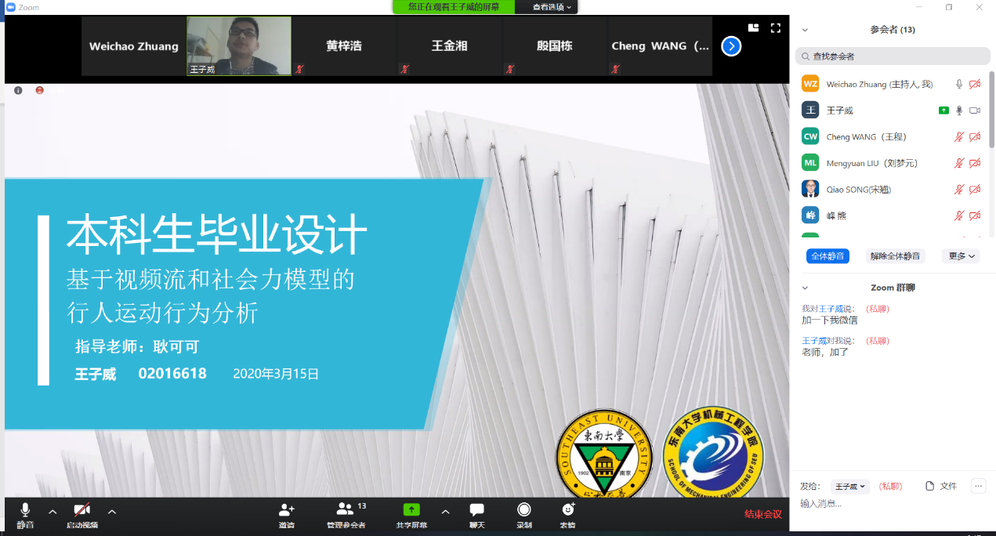
Task: Collapse the 参会者 (13) panel header
Action: coord(805,30)
